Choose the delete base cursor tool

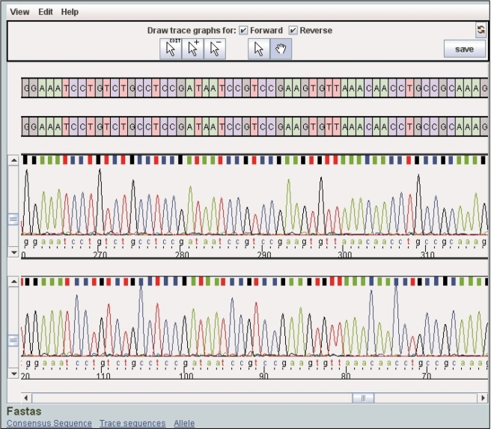(215, 49)
